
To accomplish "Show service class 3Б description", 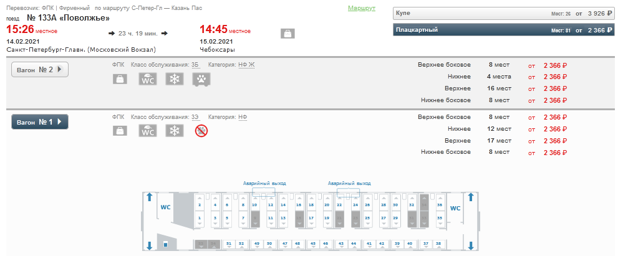I will [x=195, y=65].
